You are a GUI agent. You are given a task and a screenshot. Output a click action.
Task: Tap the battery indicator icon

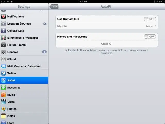pyautogui.click(x=162, y=2)
